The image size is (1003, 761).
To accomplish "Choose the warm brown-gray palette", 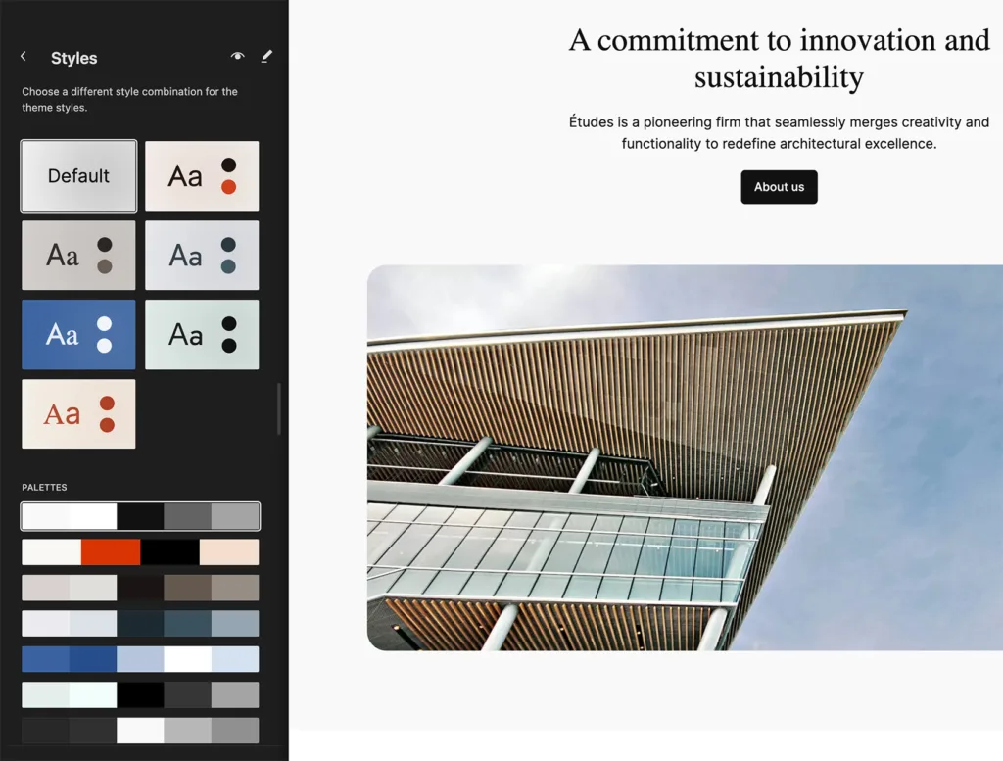I will coord(140,588).
